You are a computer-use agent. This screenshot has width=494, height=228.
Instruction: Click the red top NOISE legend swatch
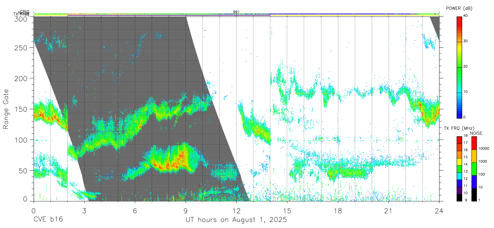coord(474,143)
